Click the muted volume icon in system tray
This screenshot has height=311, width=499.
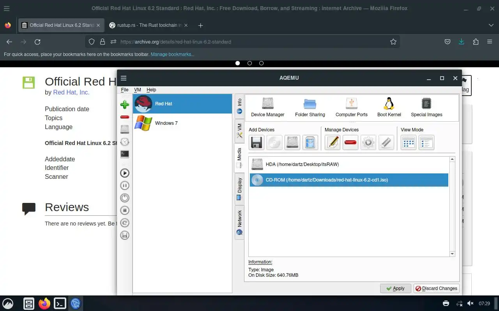coord(471,303)
